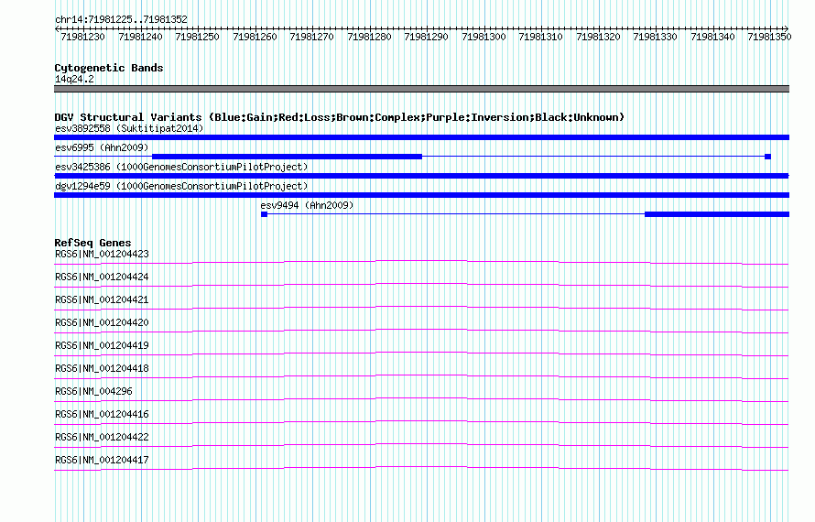Click the esv9494 (Ahn2009) label
815x522 pixels.
click(307, 205)
